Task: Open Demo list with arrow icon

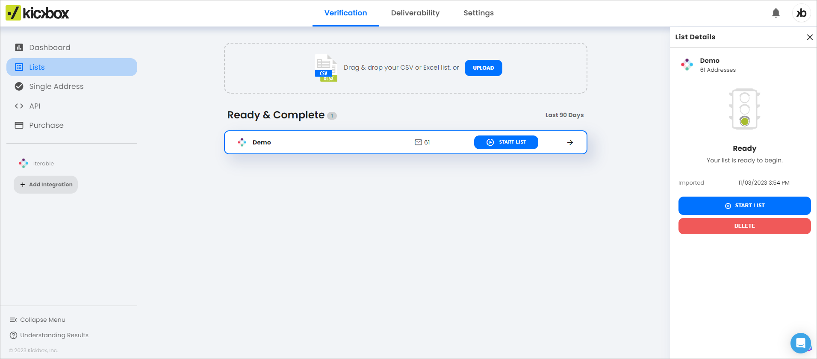Action: pos(570,142)
